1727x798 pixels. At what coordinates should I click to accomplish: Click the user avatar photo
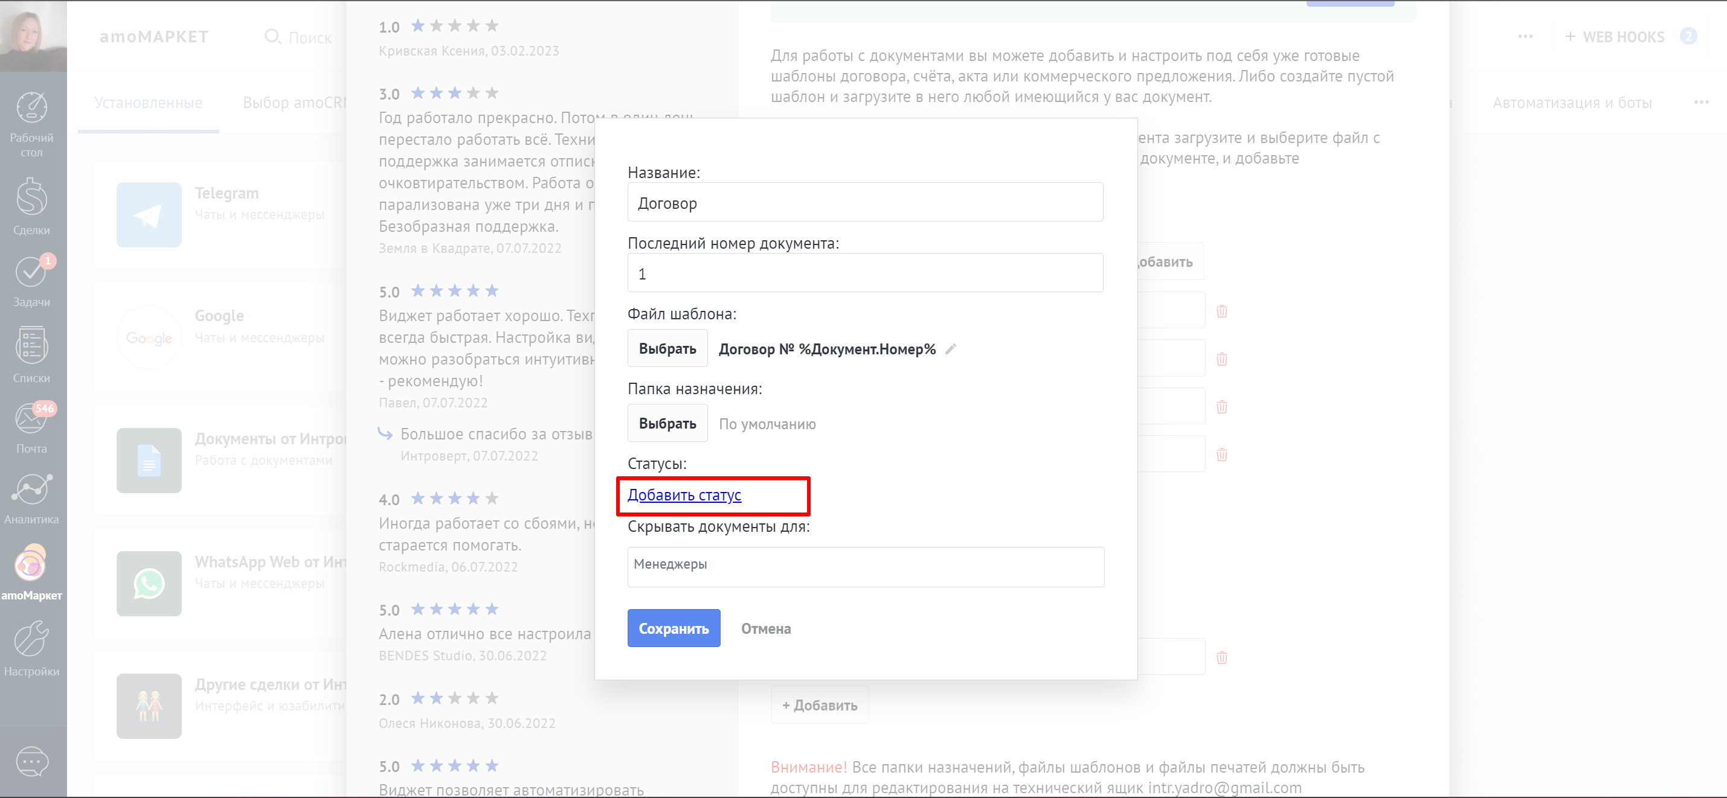point(33,35)
